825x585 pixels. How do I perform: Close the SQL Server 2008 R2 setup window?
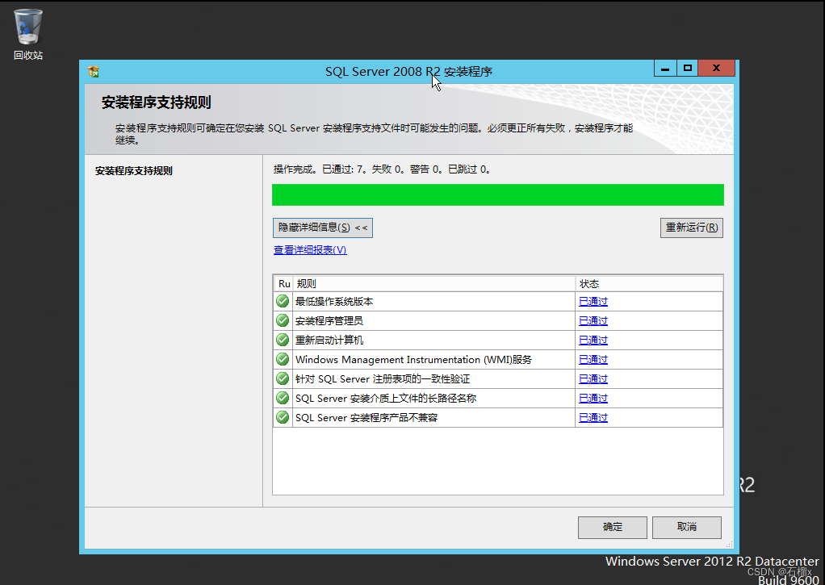pos(716,69)
